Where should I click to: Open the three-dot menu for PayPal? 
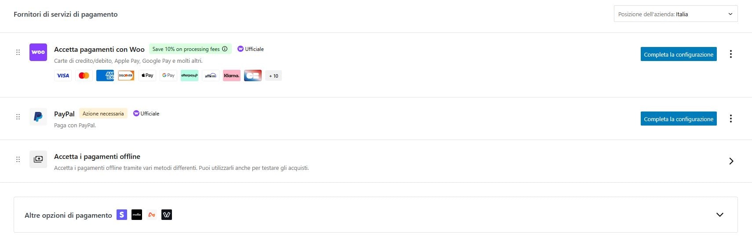(731, 119)
